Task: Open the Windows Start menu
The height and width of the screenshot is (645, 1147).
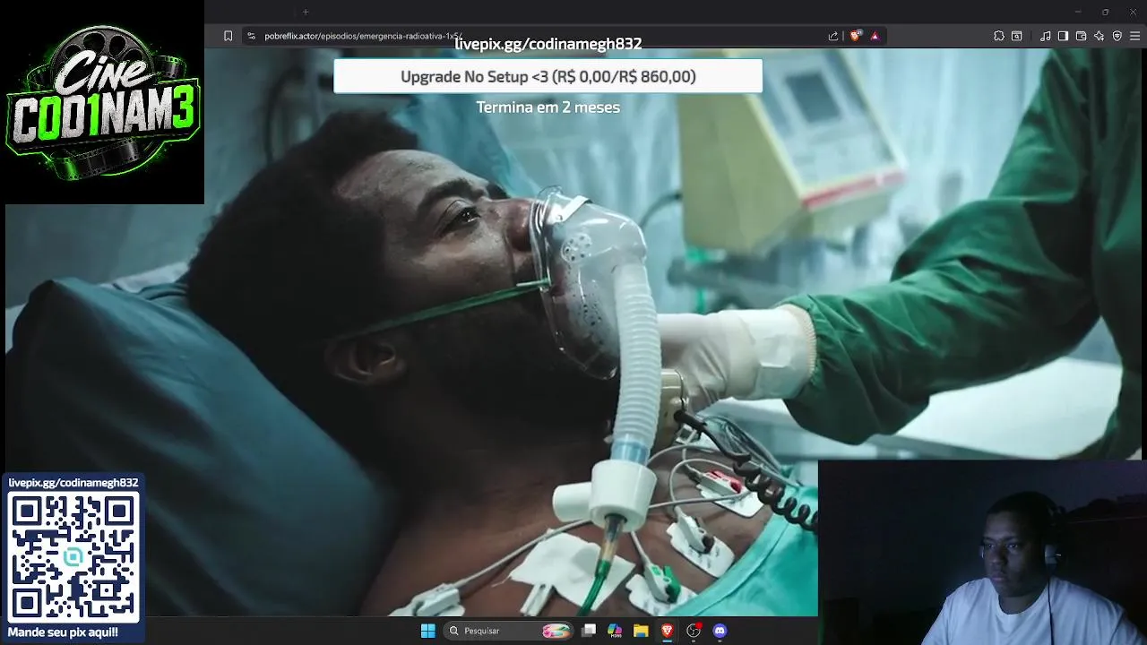Action: pyautogui.click(x=427, y=631)
